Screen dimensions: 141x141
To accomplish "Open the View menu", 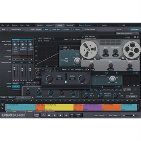I will click(22, 25).
